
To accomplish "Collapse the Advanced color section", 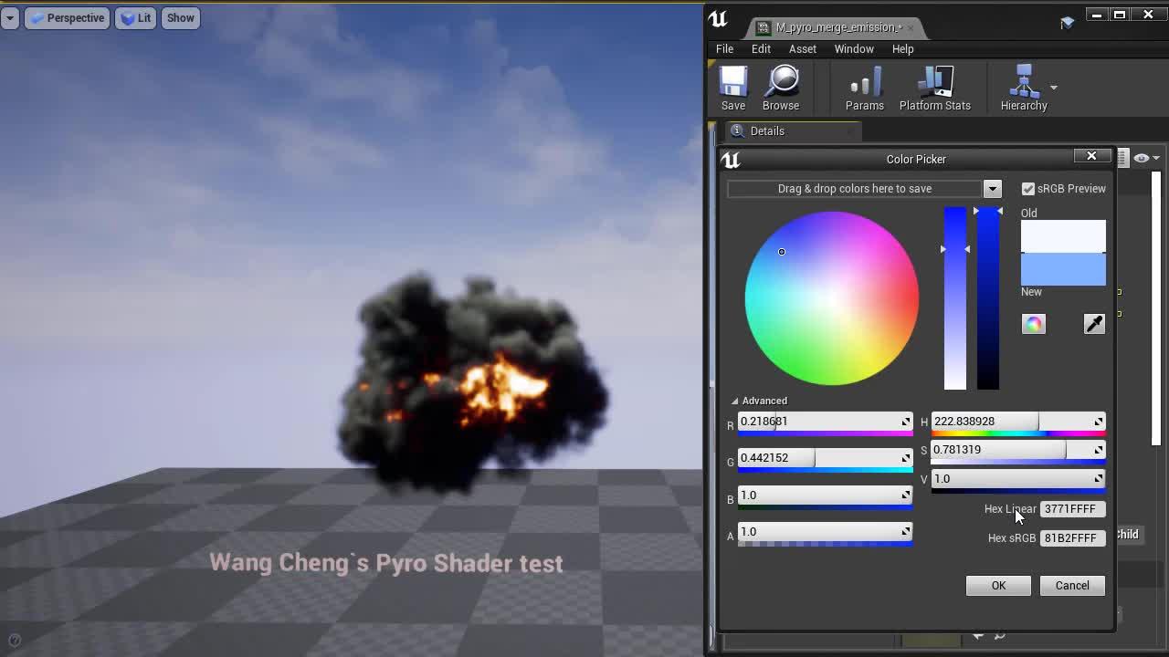I will pyautogui.click(x=735, y=400).
